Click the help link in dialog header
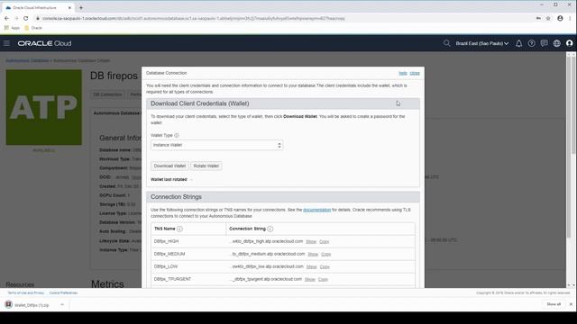577x324 pixels. [403, 73]
